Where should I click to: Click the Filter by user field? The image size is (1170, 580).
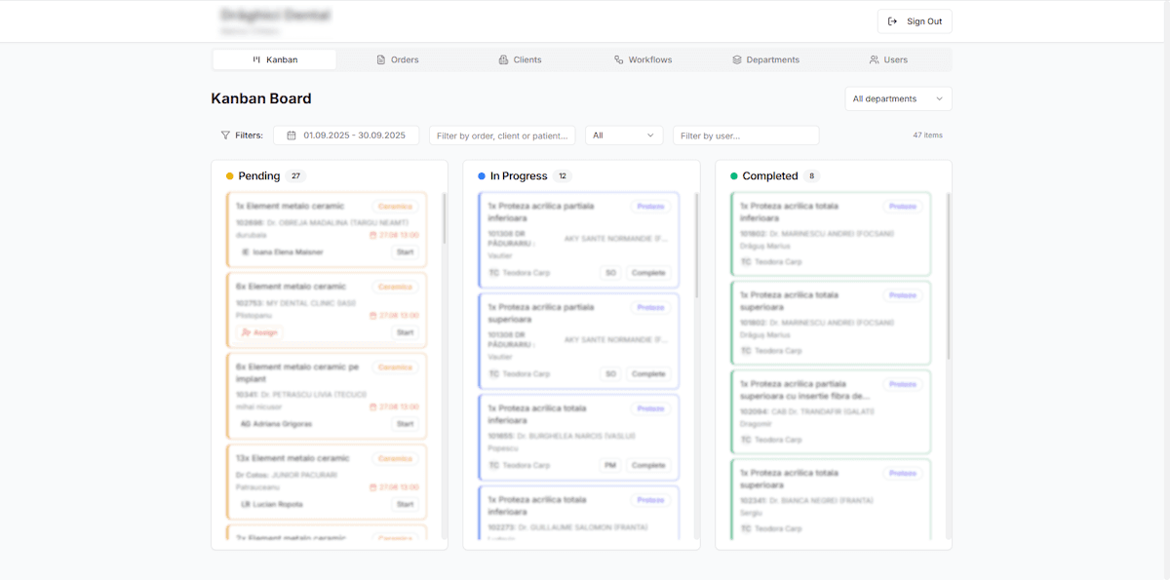[x=746, y=135]
